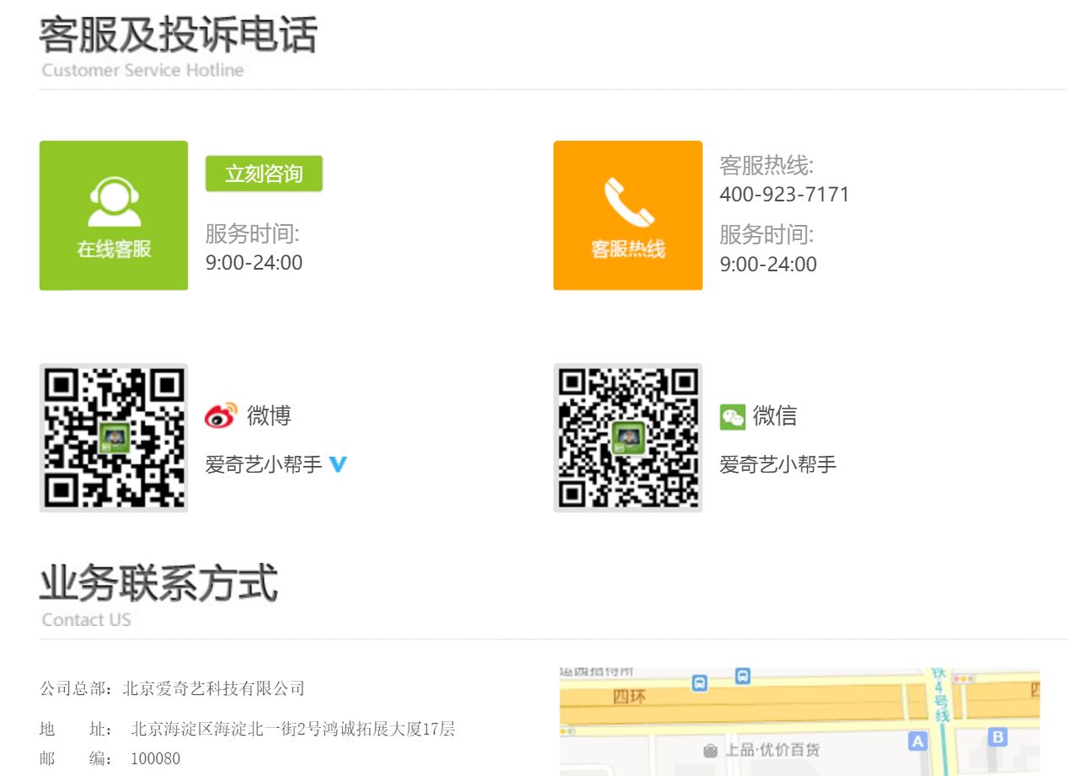This screenshot has height=776, width=1091.
Task: Click the green online customer service tile
Action: [x=114, y=216]
